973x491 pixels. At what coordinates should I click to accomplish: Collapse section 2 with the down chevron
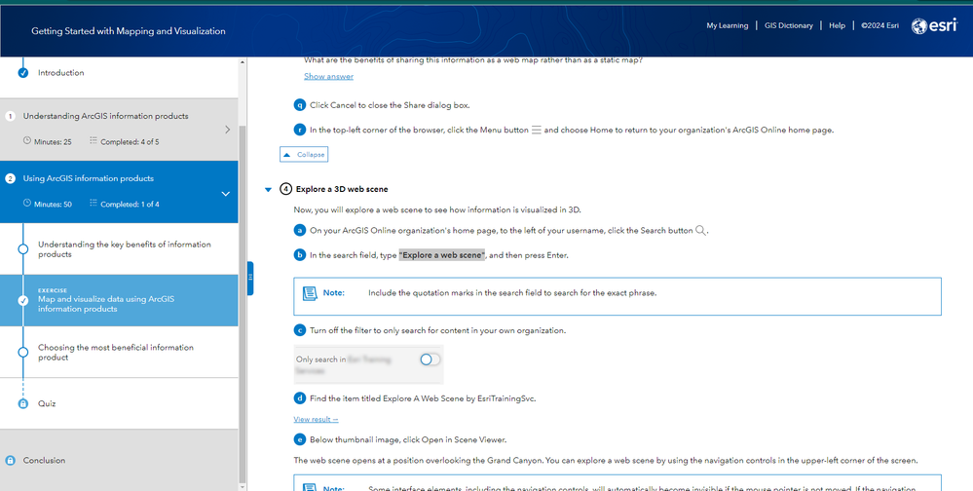point(226,194)
